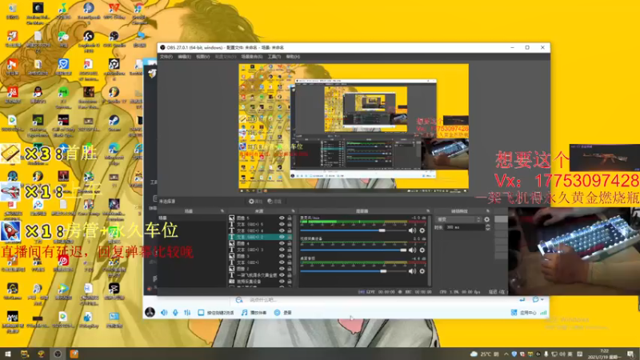This screenshot has height=360, width=640.
Task: Select the 文本 (GDI+) 3 source row
Action: point(261,250)
